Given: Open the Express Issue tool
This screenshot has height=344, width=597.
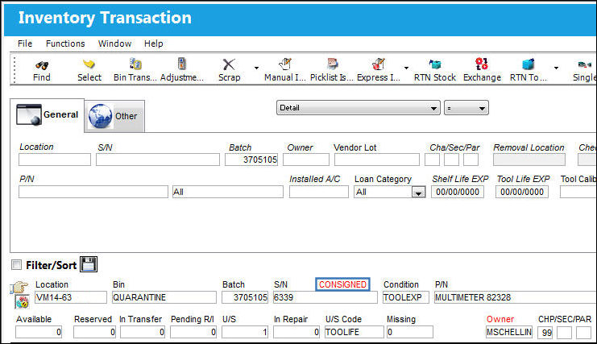Looking at the screenshot, I should (x=379, y=64).
